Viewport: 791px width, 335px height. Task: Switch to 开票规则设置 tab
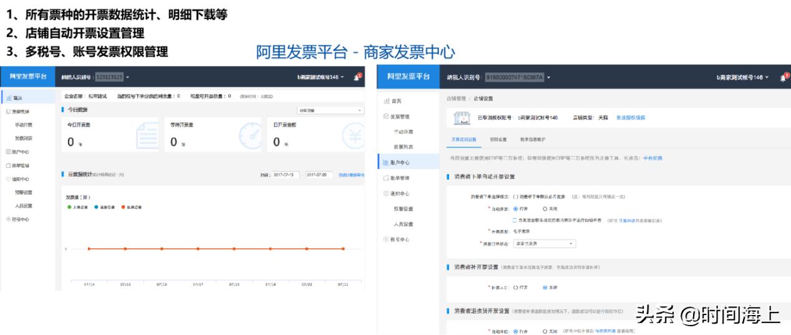[463, 139]
